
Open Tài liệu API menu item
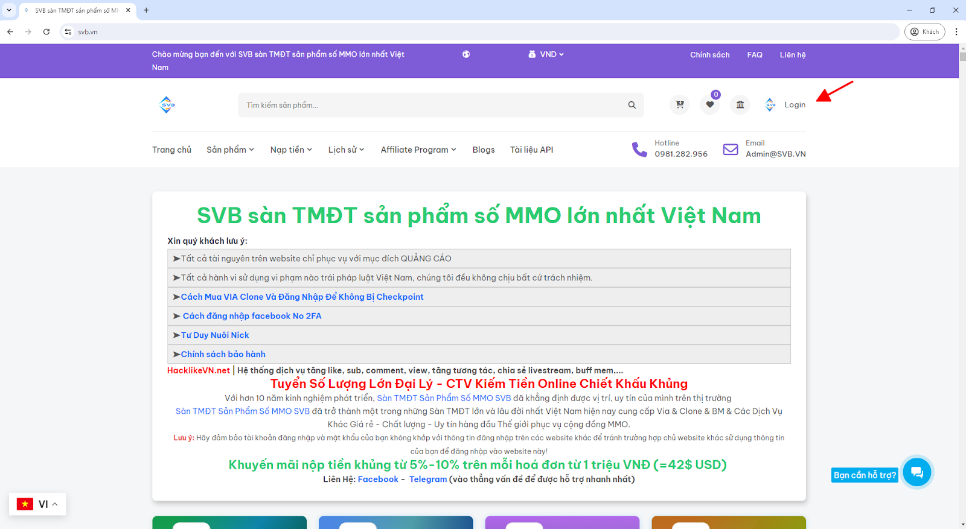tap(531, 150)
